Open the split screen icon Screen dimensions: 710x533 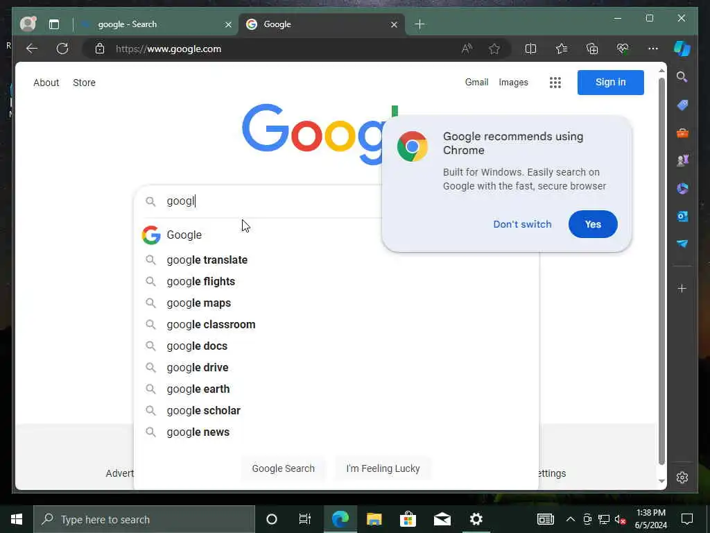pos(530,49)
